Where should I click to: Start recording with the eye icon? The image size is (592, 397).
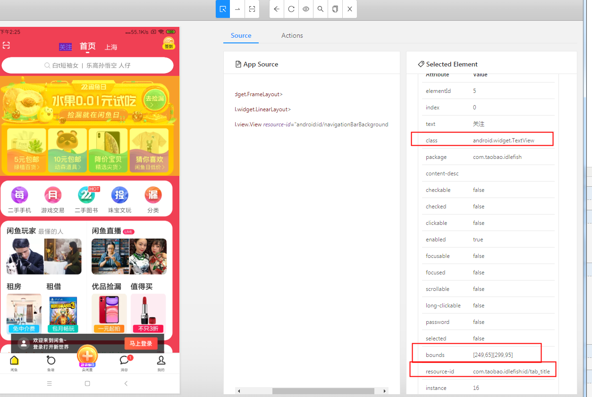pos(306,9)
